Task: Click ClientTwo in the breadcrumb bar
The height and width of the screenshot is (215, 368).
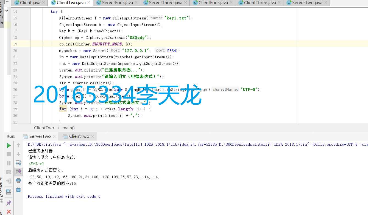Action: (44, 128)
